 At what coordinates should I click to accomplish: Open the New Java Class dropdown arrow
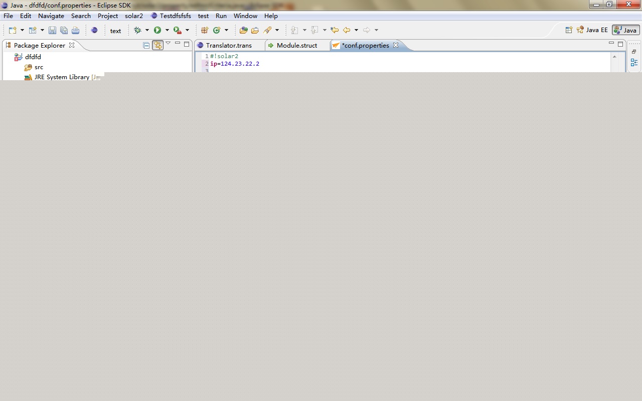click(226, 30)
